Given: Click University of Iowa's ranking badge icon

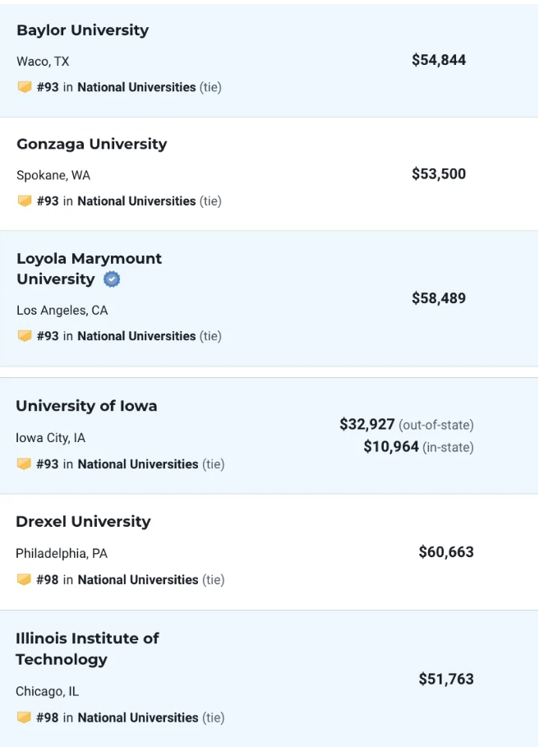Looking at the screenshot, I should coord(24,464).
